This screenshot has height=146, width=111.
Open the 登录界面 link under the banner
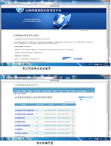pyautogui.click(x=84, y=30)
